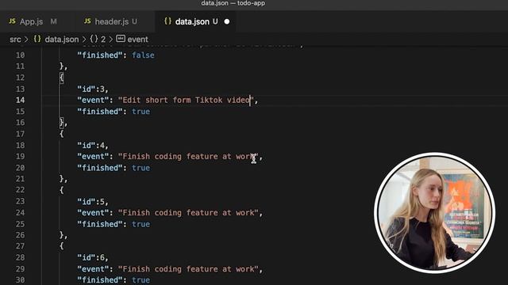Click line number 10 in gutter

click(x=20, y=55)
